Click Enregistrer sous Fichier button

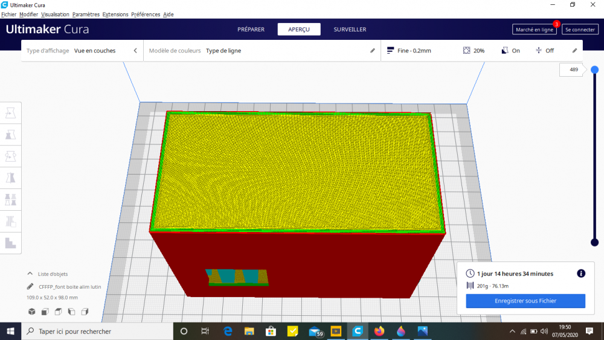click(x=525, y=301)
